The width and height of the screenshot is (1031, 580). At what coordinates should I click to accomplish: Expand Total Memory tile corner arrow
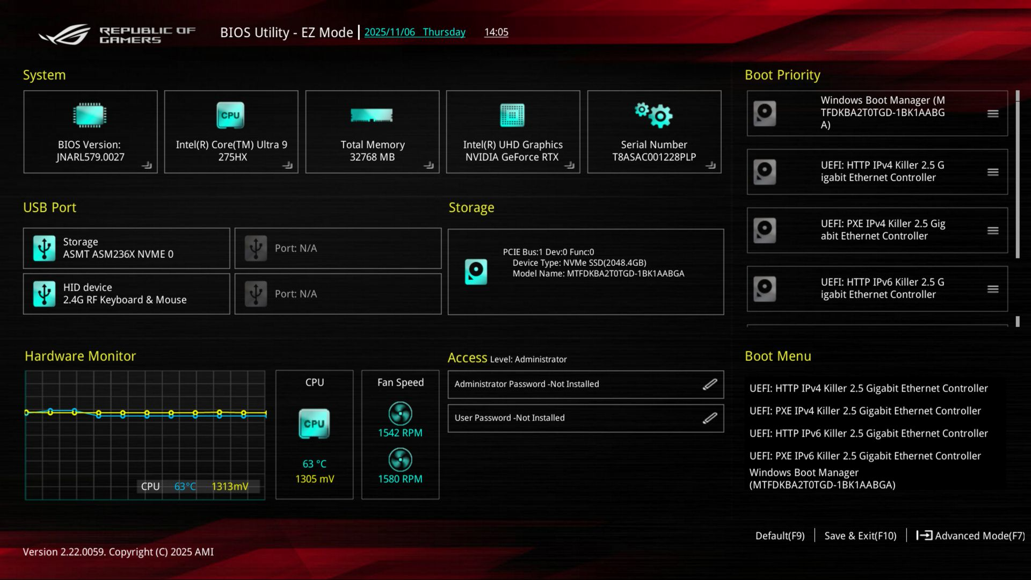click(429, 165)
